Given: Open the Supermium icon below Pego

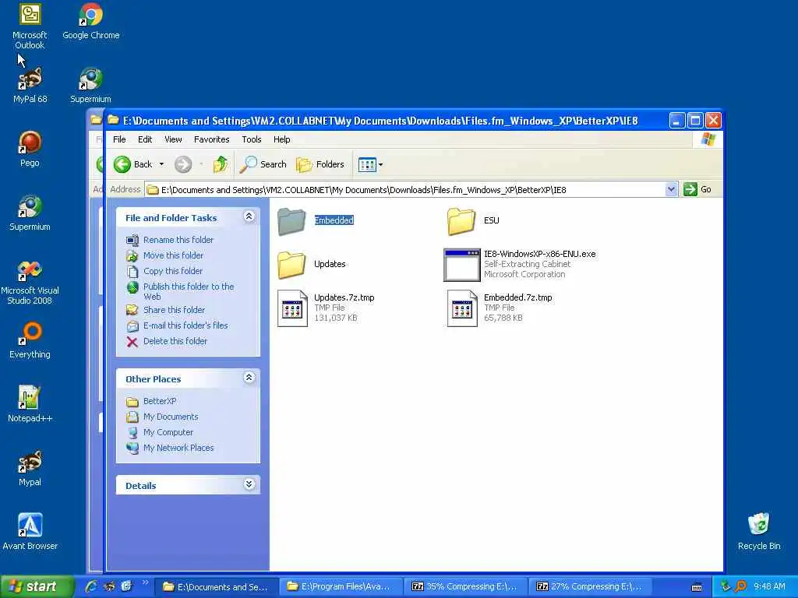Looking at the screenshot, I should [x=30, y=213].
